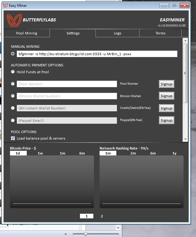Select 6m Bitcoin Price range
Viewport: 196px width, 237px height.
82,153
